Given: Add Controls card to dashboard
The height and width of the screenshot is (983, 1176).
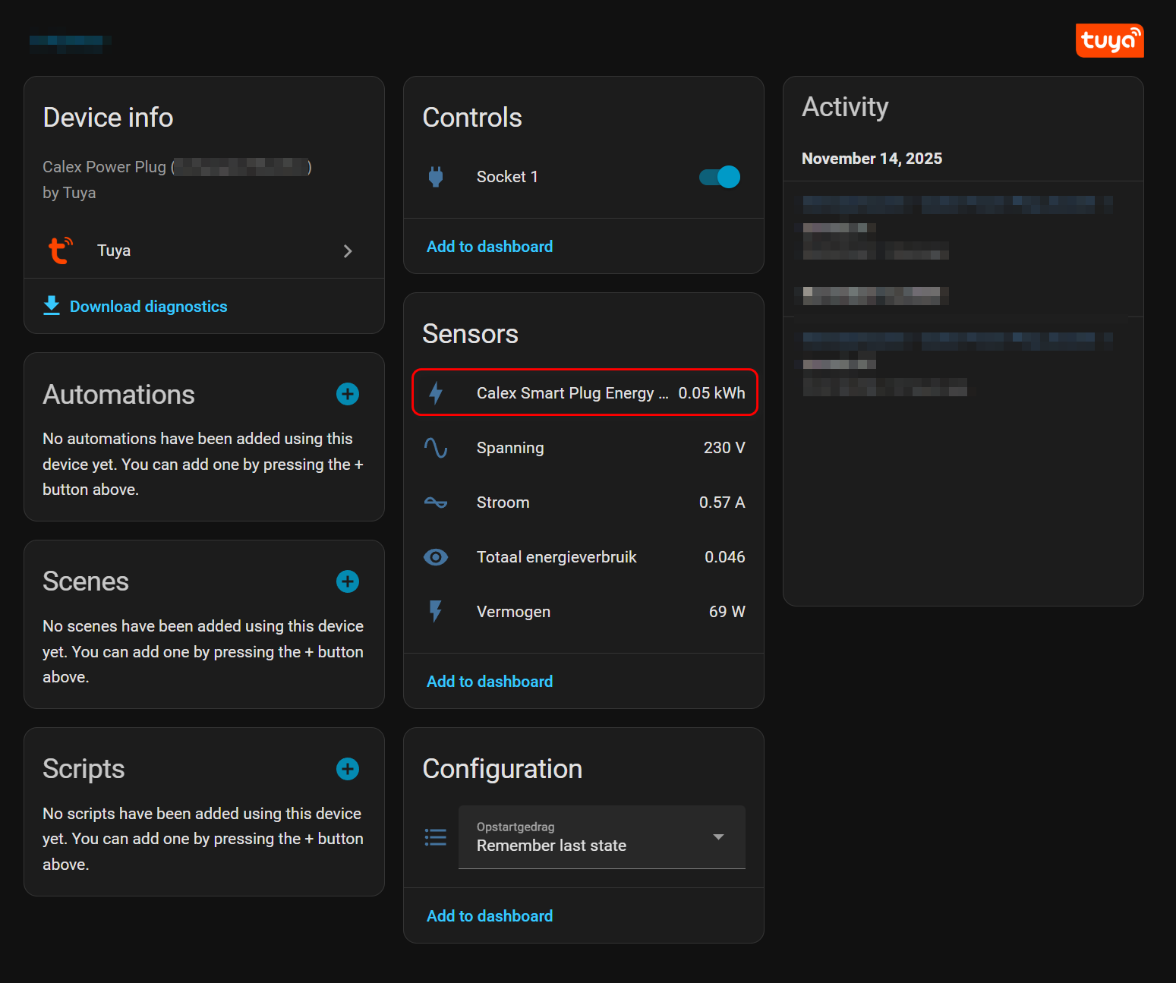Looking at the screenshot, I should pos(490,247).
